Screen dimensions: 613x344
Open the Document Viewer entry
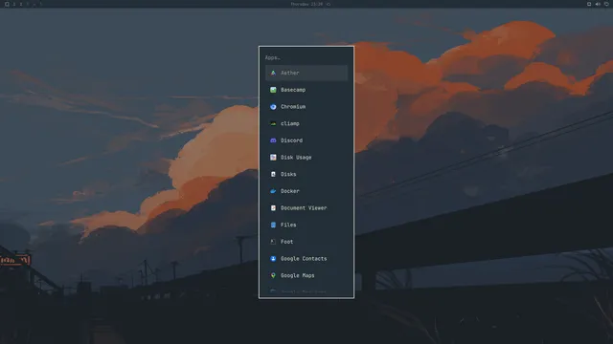click(x=306, y=208)
